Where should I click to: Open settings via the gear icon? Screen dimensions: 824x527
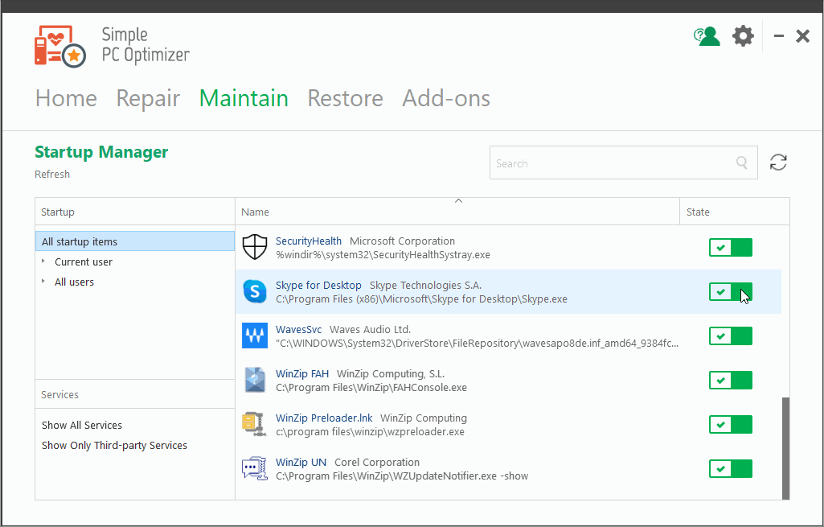pos(743,36)
